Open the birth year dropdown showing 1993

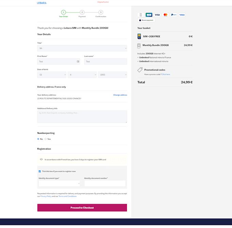tap(113, 75)
